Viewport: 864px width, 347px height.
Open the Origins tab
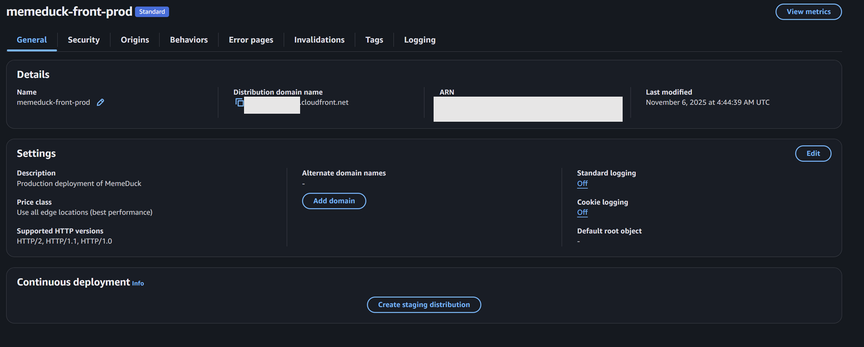[x=135, y=40]
